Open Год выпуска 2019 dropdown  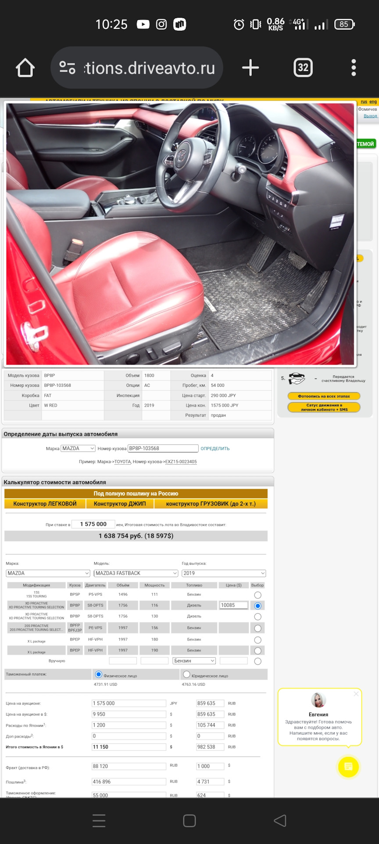click(224, 573)
